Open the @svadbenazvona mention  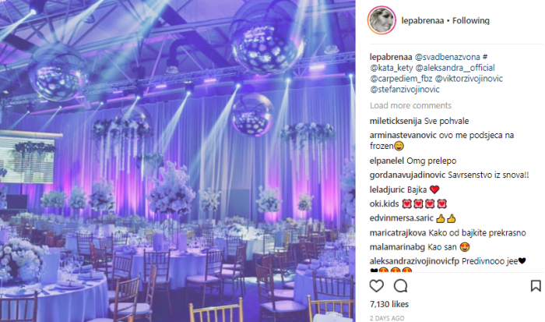click(448, 57)
